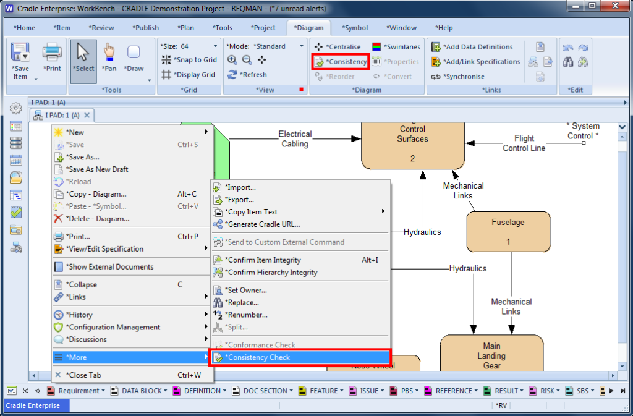Image resolution: width=633 pixels, height=416 pixels.
Task: Select the Pan hand tool
Action: point(109,53)
